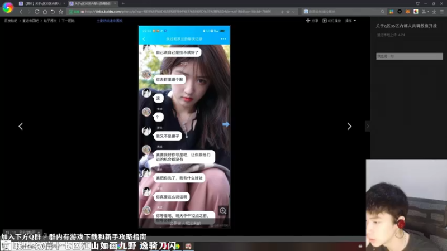The image size is (447, 251).
Task: Click the comment input field in sidebar
Action: [410, 56]
